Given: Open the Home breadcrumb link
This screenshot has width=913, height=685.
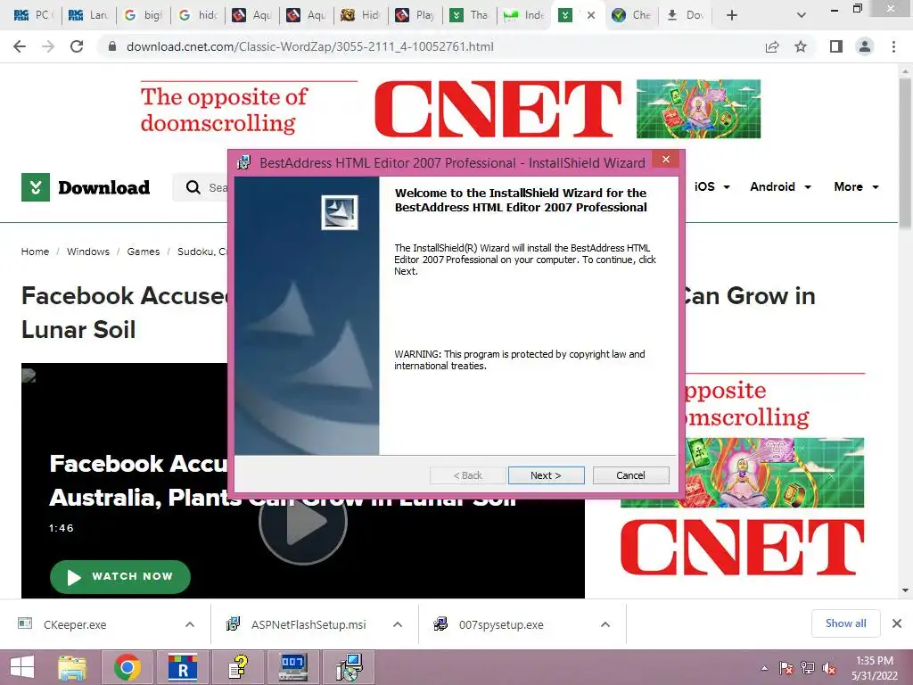Looking at the screenshot, I should tap(35, 252).
